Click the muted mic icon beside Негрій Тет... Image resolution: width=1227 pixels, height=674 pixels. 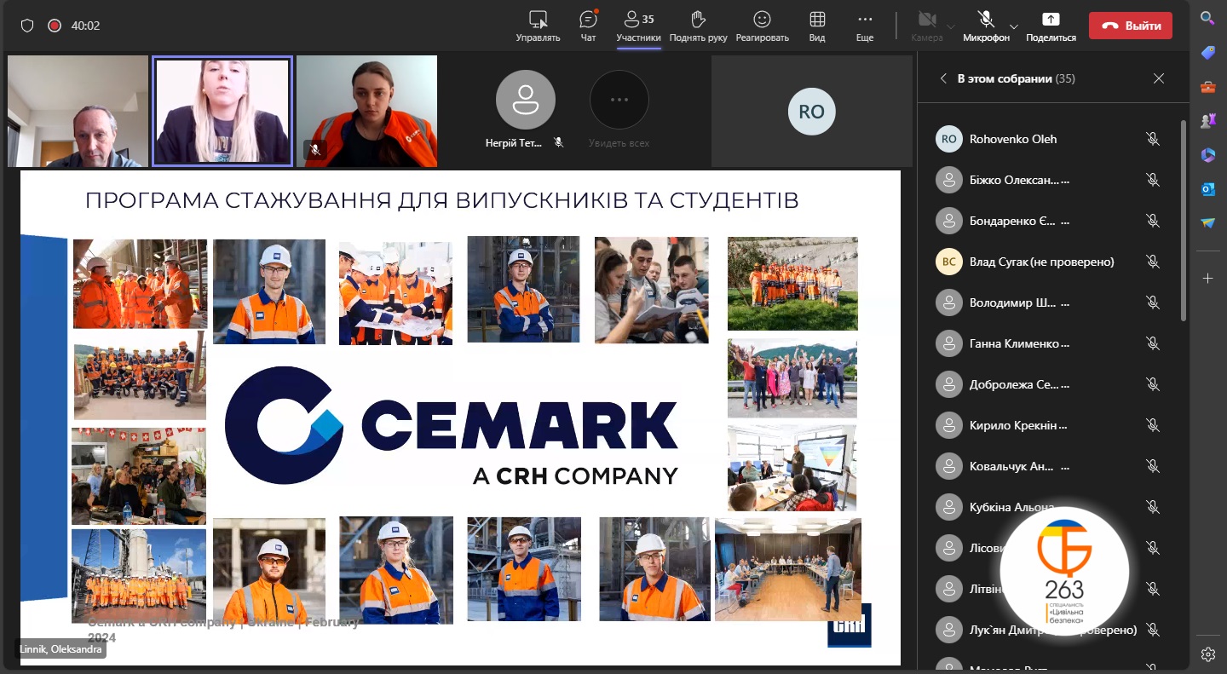pos(559,142)
